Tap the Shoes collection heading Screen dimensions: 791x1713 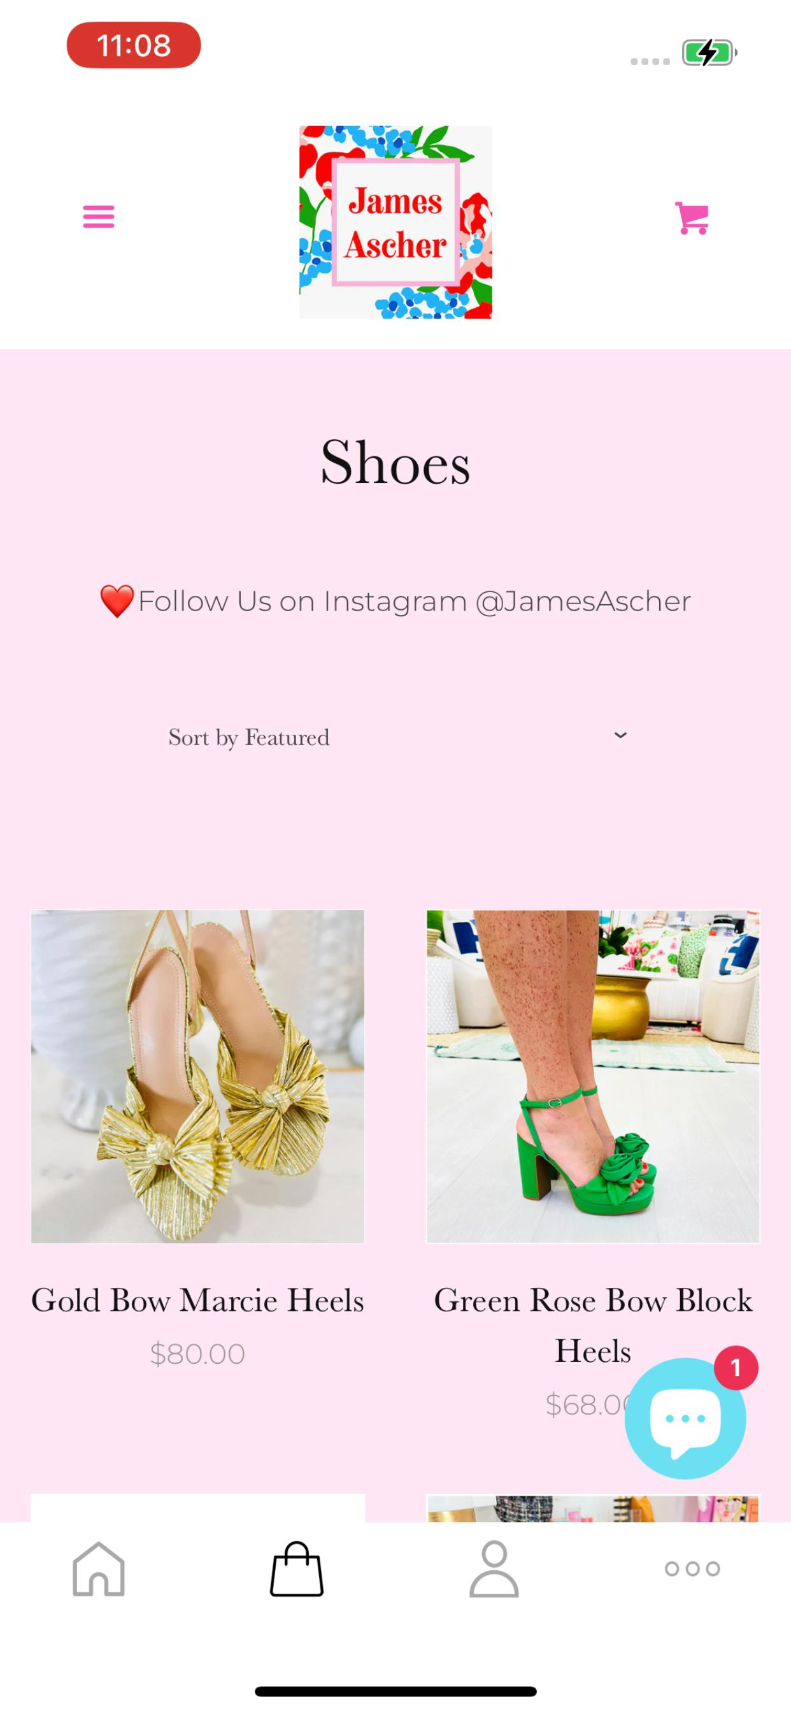[x=396, y=462]
